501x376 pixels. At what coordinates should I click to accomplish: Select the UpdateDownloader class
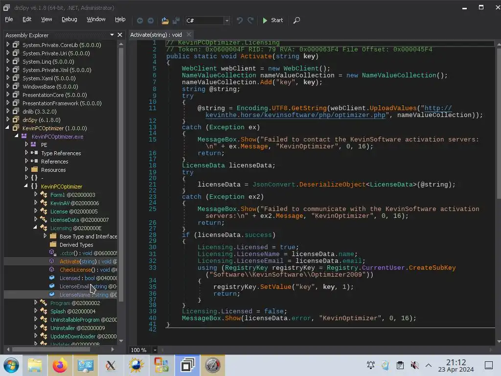[83, 336]
